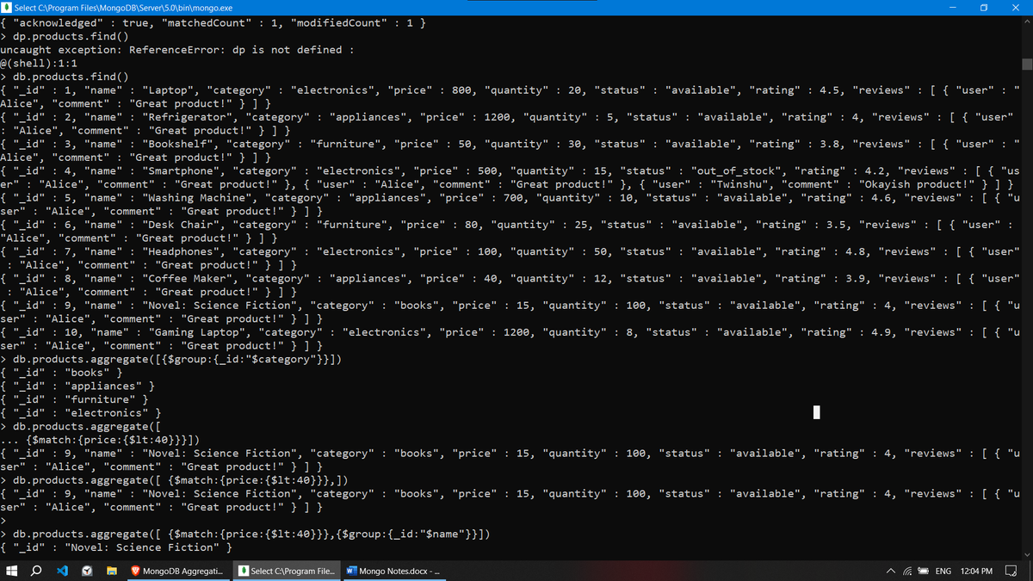Launch Visual Studio Code from taskbar
Image resolution: width=1033 pixels, height=581 pixels.
(x=62, y=571)
